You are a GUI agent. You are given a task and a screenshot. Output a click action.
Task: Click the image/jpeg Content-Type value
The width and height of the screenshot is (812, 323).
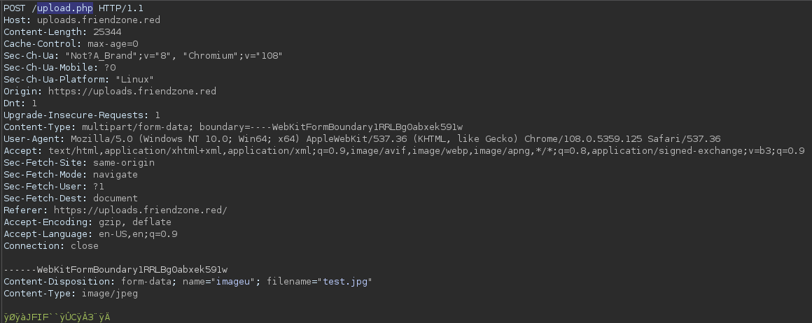(110, 294)
